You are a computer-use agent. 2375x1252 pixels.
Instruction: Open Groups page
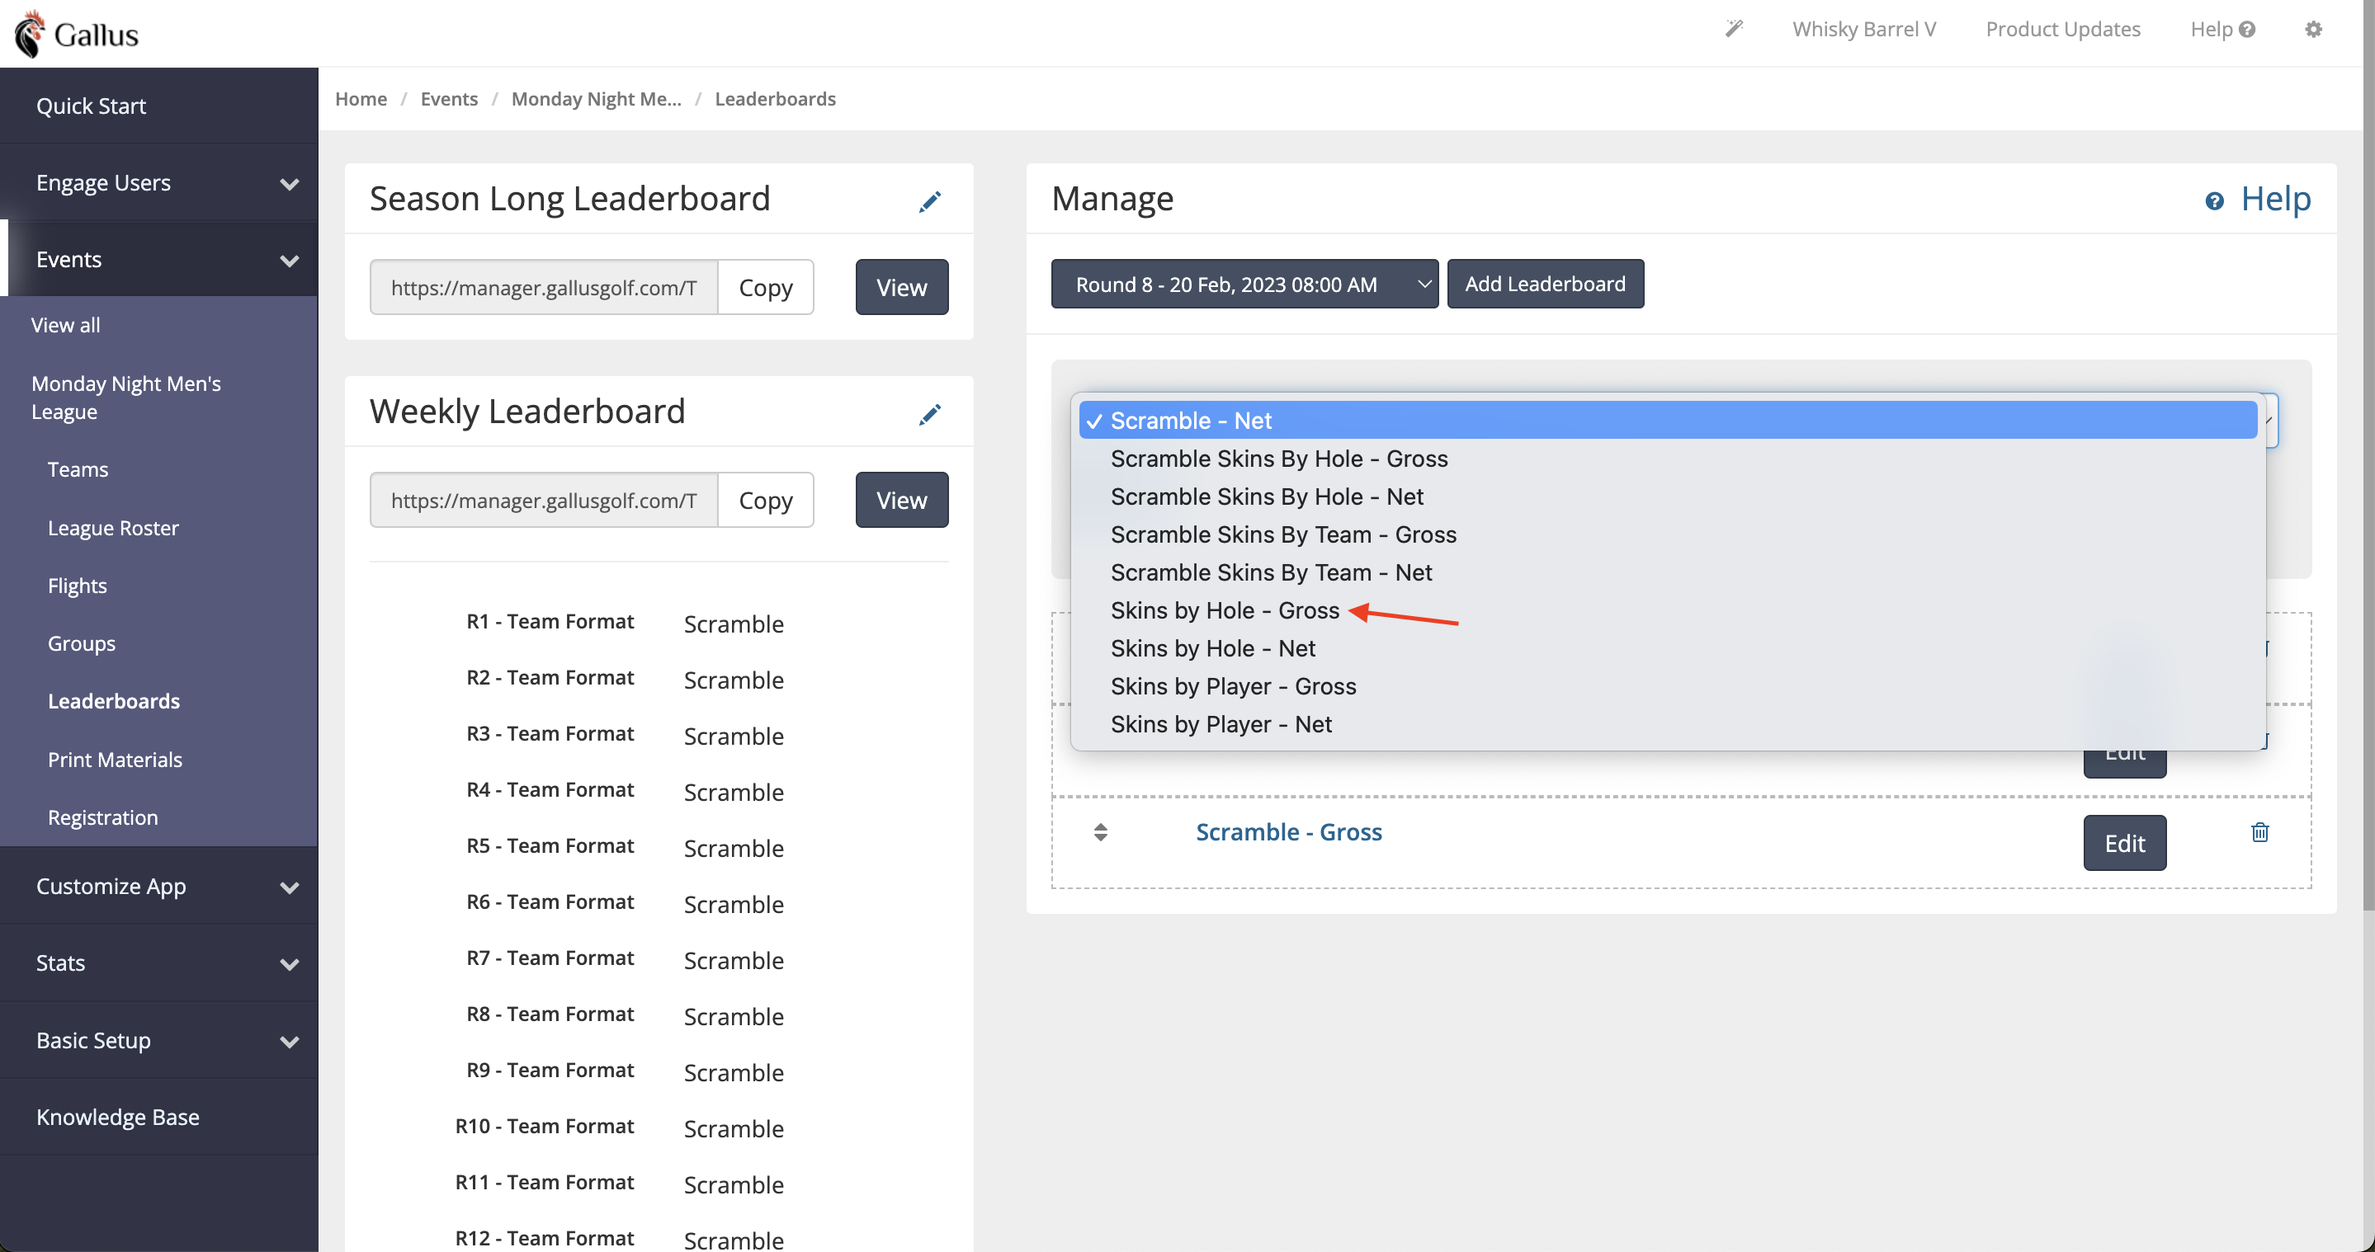point(81,644)
